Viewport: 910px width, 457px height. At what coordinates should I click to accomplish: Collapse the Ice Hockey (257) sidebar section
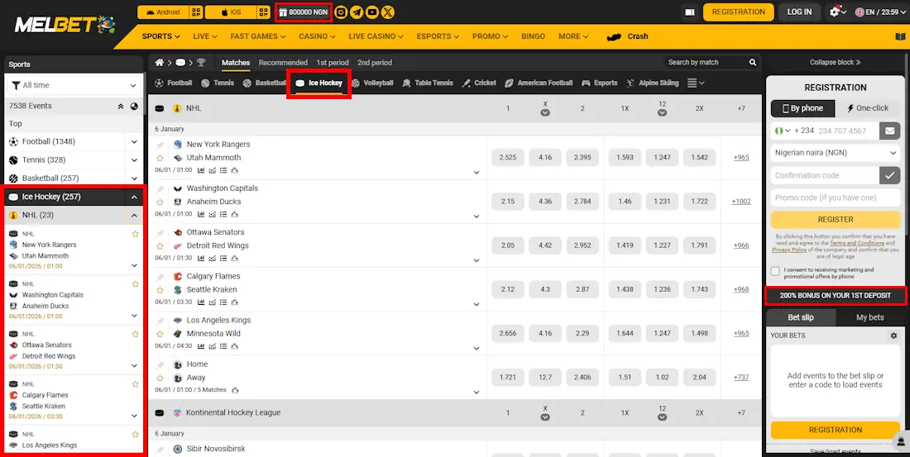[x=134, y=198]
